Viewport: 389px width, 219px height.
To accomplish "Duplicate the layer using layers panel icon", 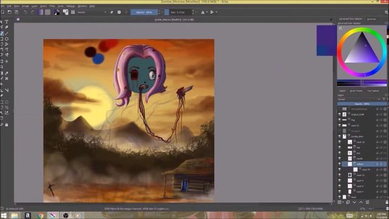I will 348,202.
